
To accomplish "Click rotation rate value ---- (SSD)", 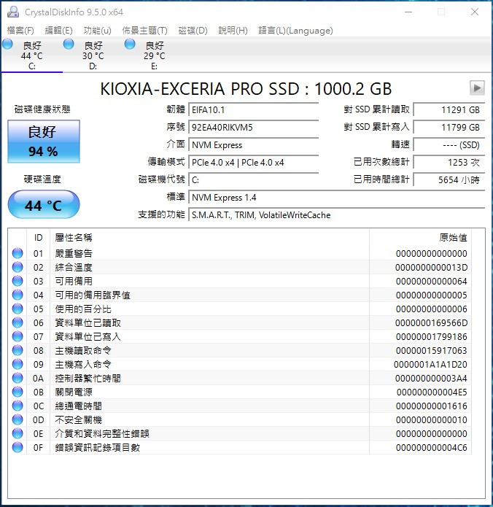I will tap(449, 145).
